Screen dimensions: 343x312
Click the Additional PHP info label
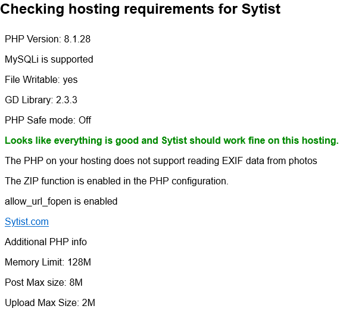(x=46, y=242)
